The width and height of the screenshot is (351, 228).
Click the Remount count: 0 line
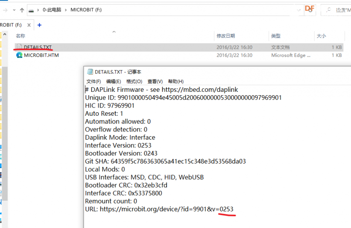(x=111, y=201)
